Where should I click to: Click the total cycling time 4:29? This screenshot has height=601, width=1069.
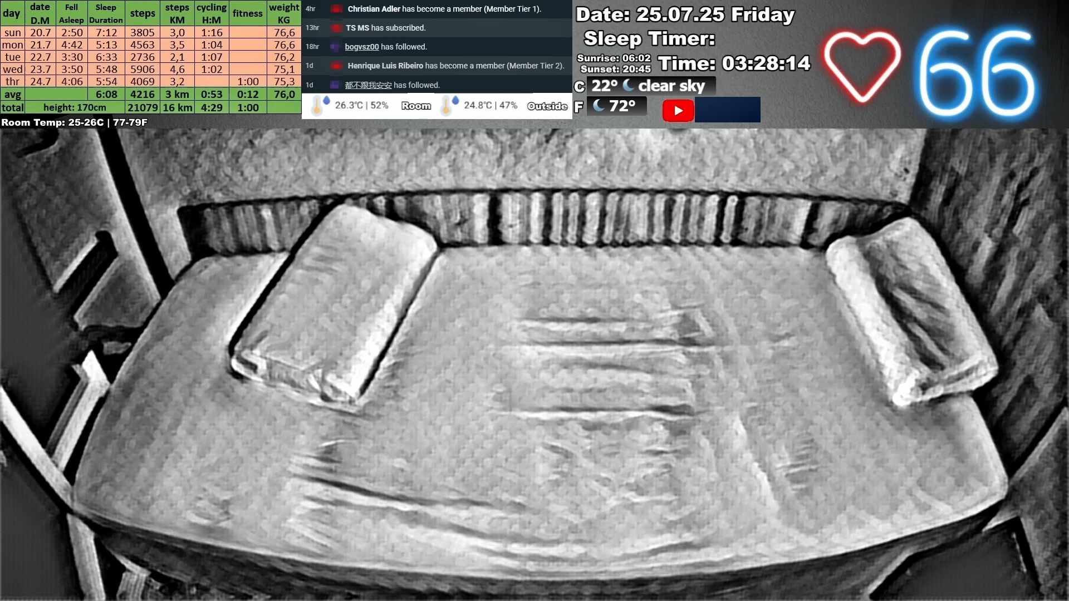click(212, 107)
